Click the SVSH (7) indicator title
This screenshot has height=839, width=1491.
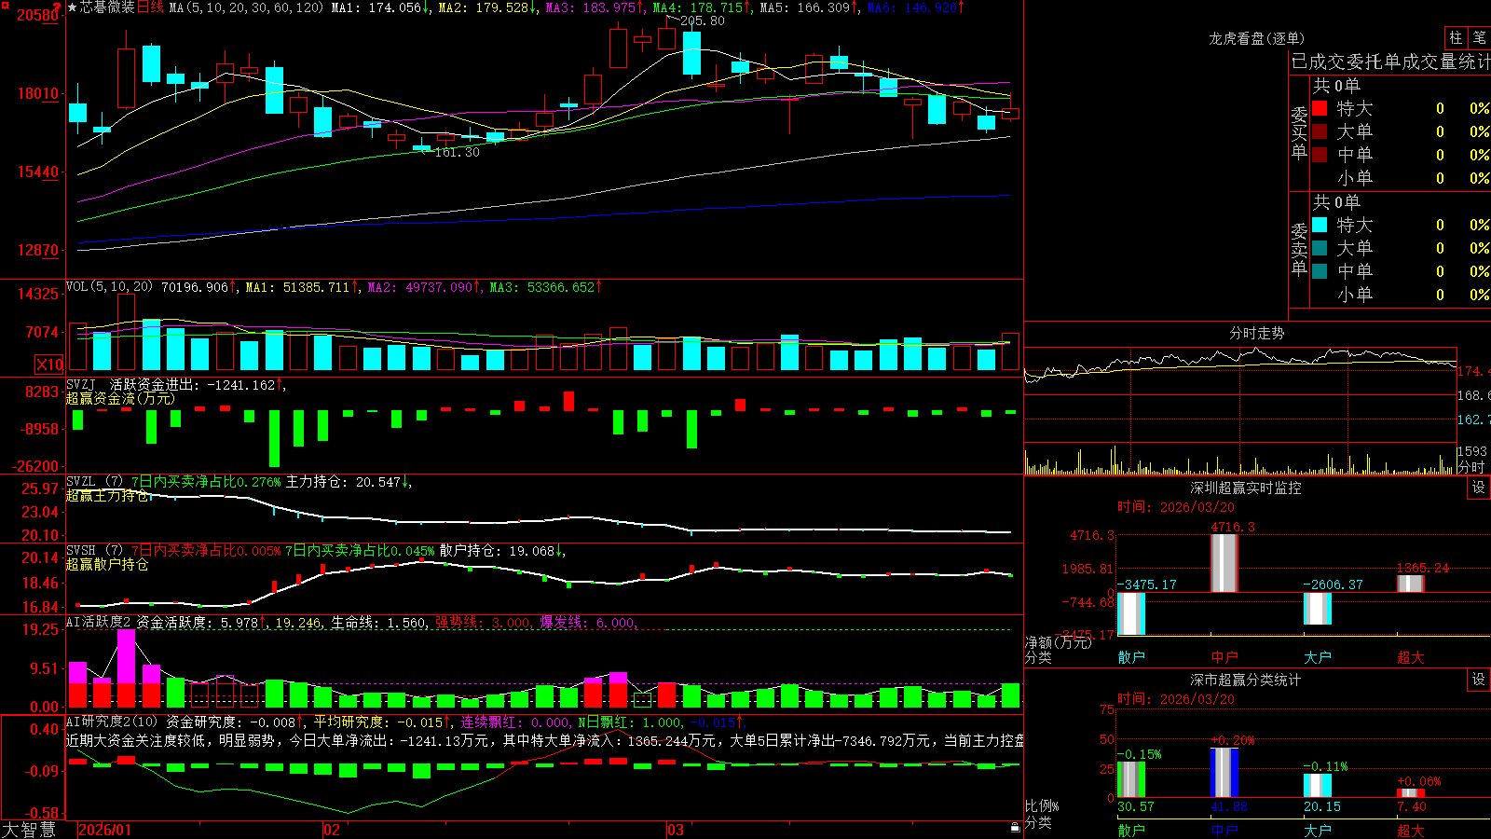94,551
